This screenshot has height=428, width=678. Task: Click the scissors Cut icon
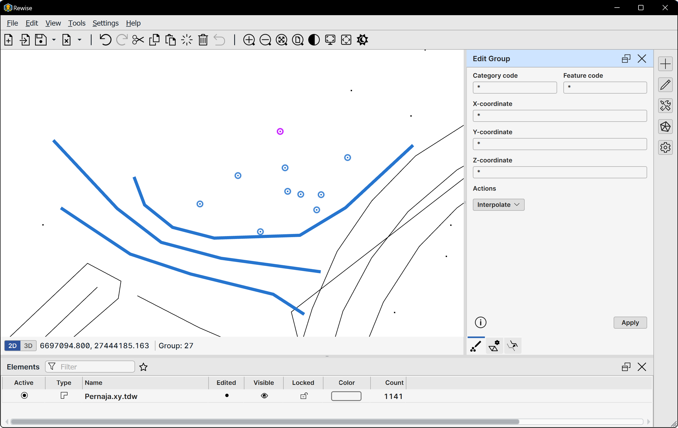[x=138, y=40]
